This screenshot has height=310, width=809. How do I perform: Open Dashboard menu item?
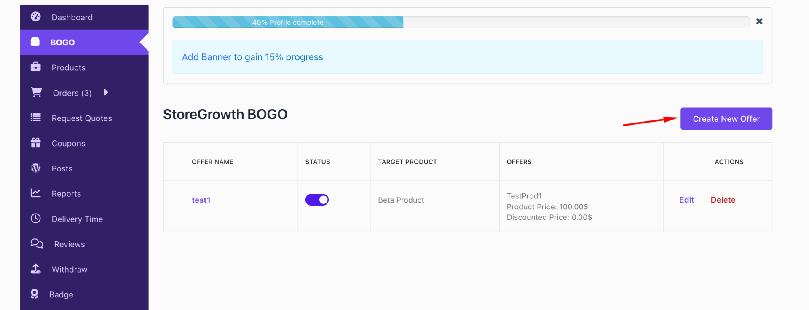pyautogui.click(x=84, y=17)
